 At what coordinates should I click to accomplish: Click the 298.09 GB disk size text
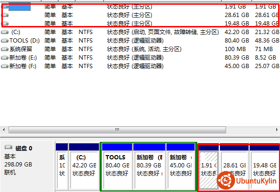pyautogui.click(x=18, y=164)
